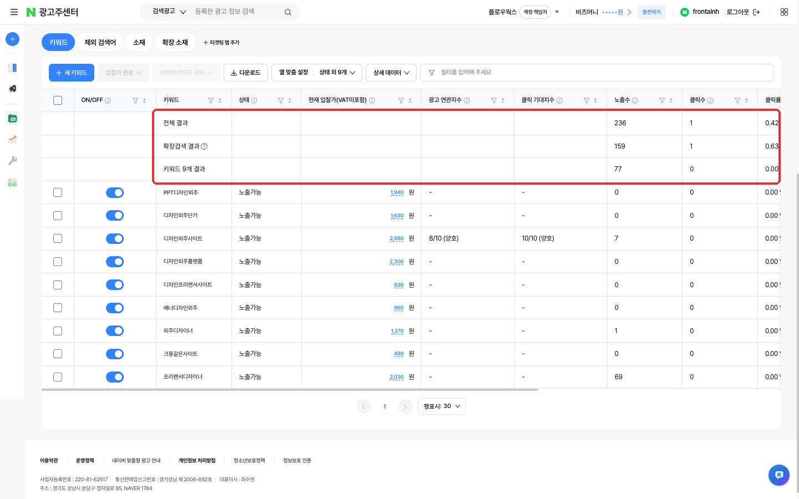
Task: Open the 검색광고 dropdown
Action: point(169,12)
